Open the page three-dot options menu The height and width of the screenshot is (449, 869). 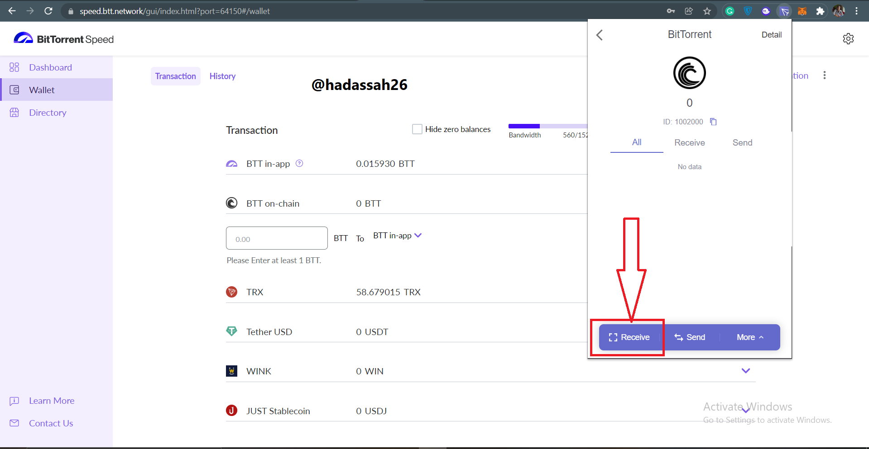pyautogui.click(x=825, y=75)
